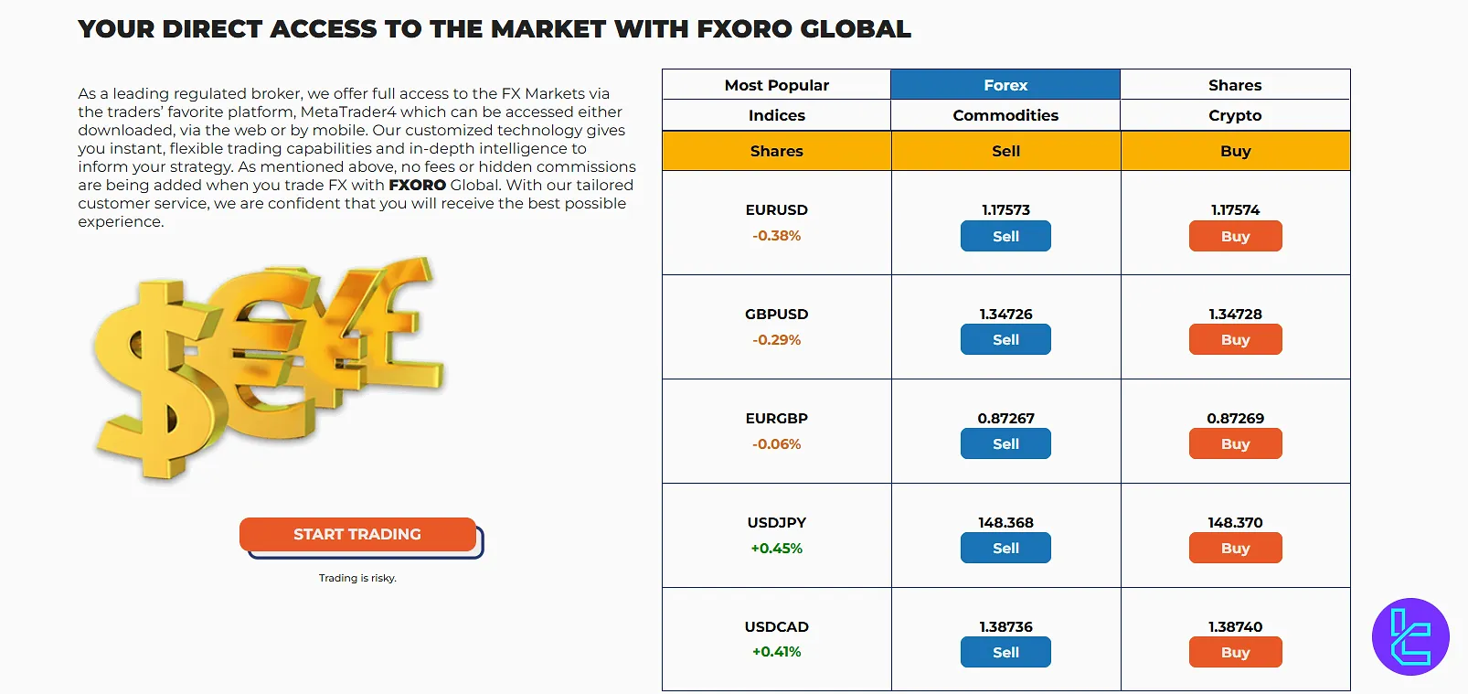Sell the EURGBP pair
This screenshot has height=694, width=1468.
point(1005,444)
